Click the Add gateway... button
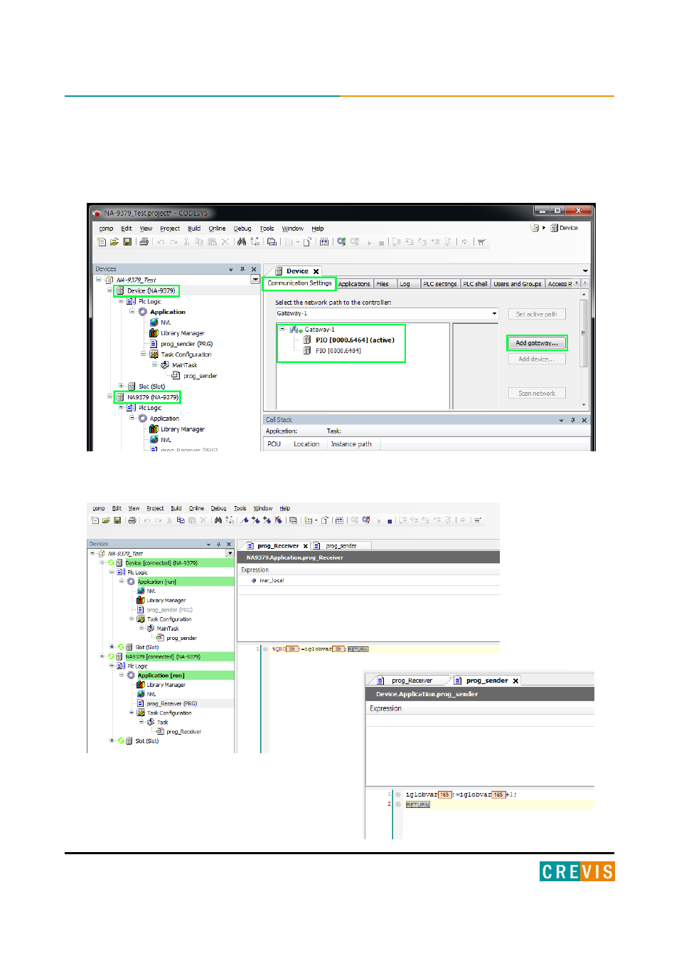Image resolution: width=679 pixels, height=961 pixels. point(537,343)
